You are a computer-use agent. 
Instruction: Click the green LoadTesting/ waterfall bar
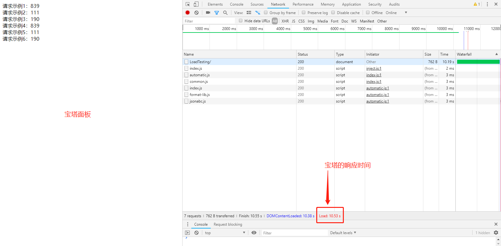click(478, 62)
